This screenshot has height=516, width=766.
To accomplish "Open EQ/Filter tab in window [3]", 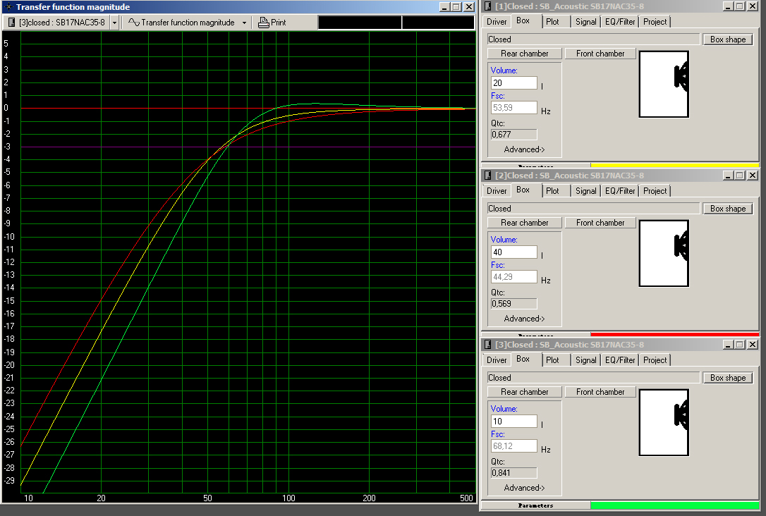I will click(x=620, y=360).
